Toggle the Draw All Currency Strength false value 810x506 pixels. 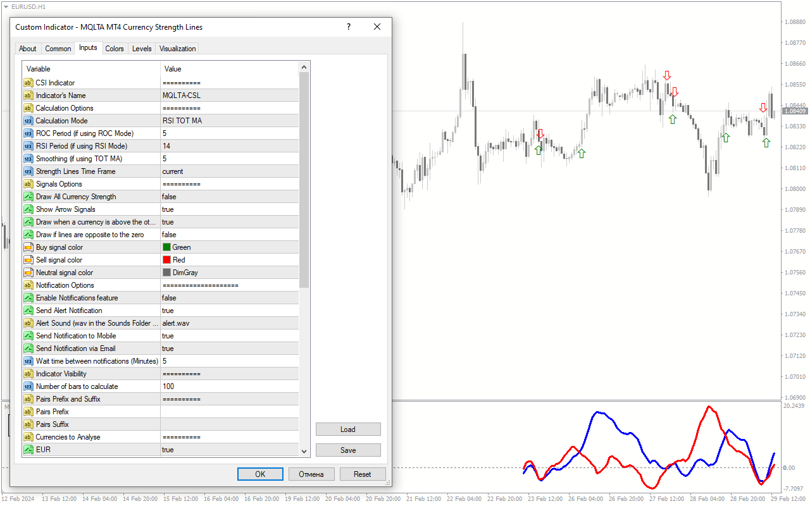(229, 197)
